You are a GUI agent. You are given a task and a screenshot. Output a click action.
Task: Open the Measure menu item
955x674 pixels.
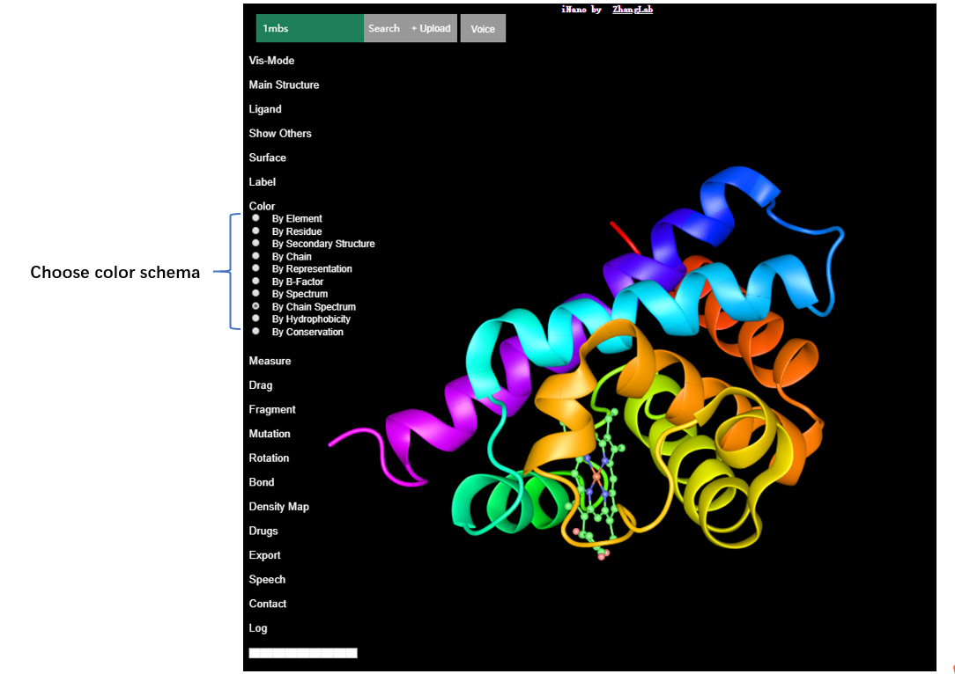coord(270,361)
